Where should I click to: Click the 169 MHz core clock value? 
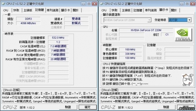130,50
